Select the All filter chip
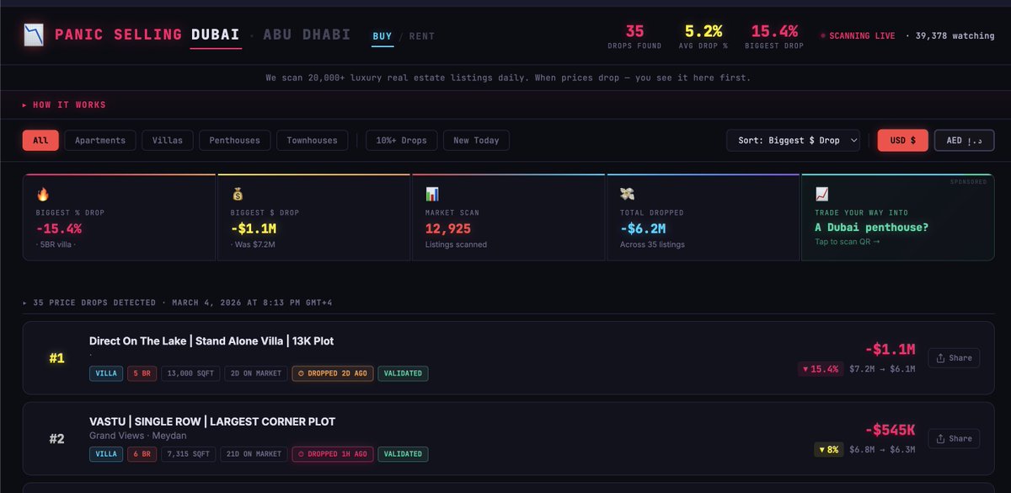Image resolution: width=1011 pixels, height=493 pixels. click(x=40, y=141)
